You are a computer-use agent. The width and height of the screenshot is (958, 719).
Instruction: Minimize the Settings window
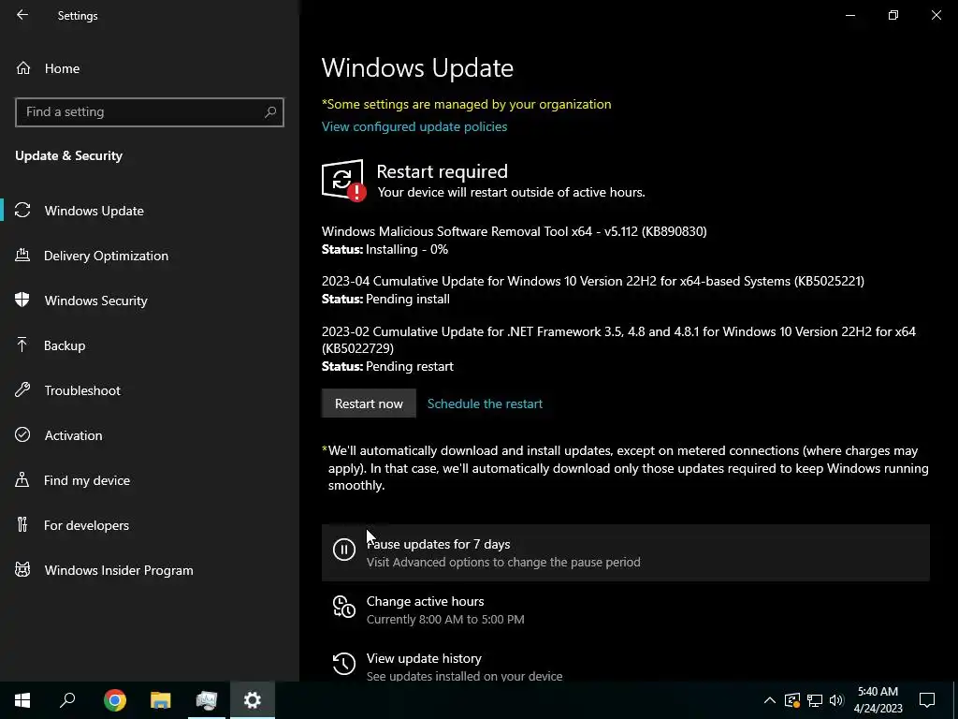pyautogui.click(x=849, y=15)
